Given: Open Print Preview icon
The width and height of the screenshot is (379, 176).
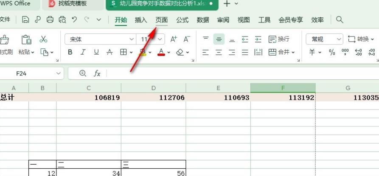Looking at the screenshot, I should (x=62, y=20).
